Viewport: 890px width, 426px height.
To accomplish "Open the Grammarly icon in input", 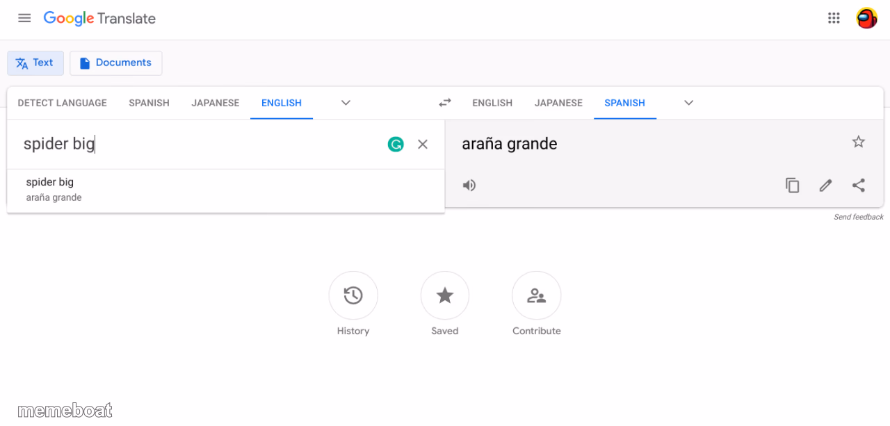I will 396,145.
